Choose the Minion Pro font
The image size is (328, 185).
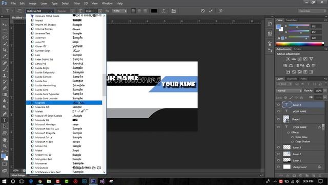tap(64, 146)
